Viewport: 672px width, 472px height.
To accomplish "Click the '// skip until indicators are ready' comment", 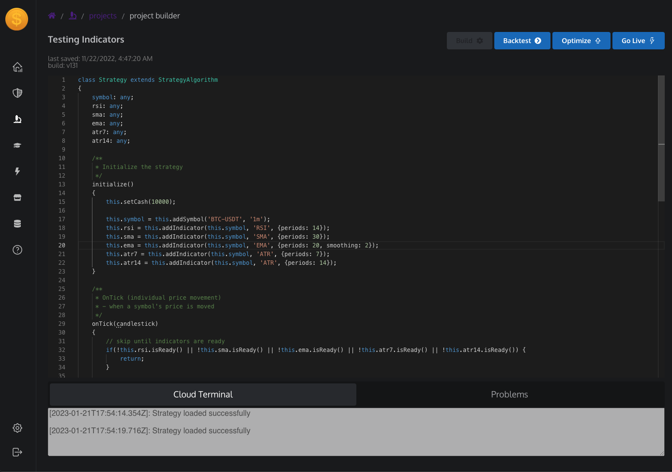I will [166, 341].
